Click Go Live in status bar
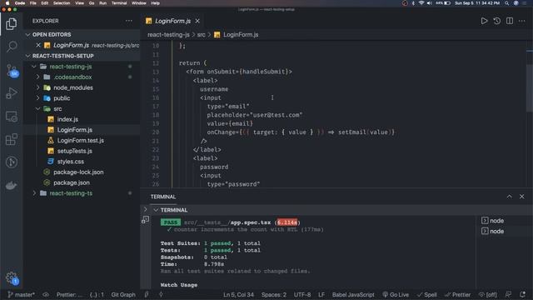This screenshot has height=300, width=533. pyautogui.click(x=396, y=294)
